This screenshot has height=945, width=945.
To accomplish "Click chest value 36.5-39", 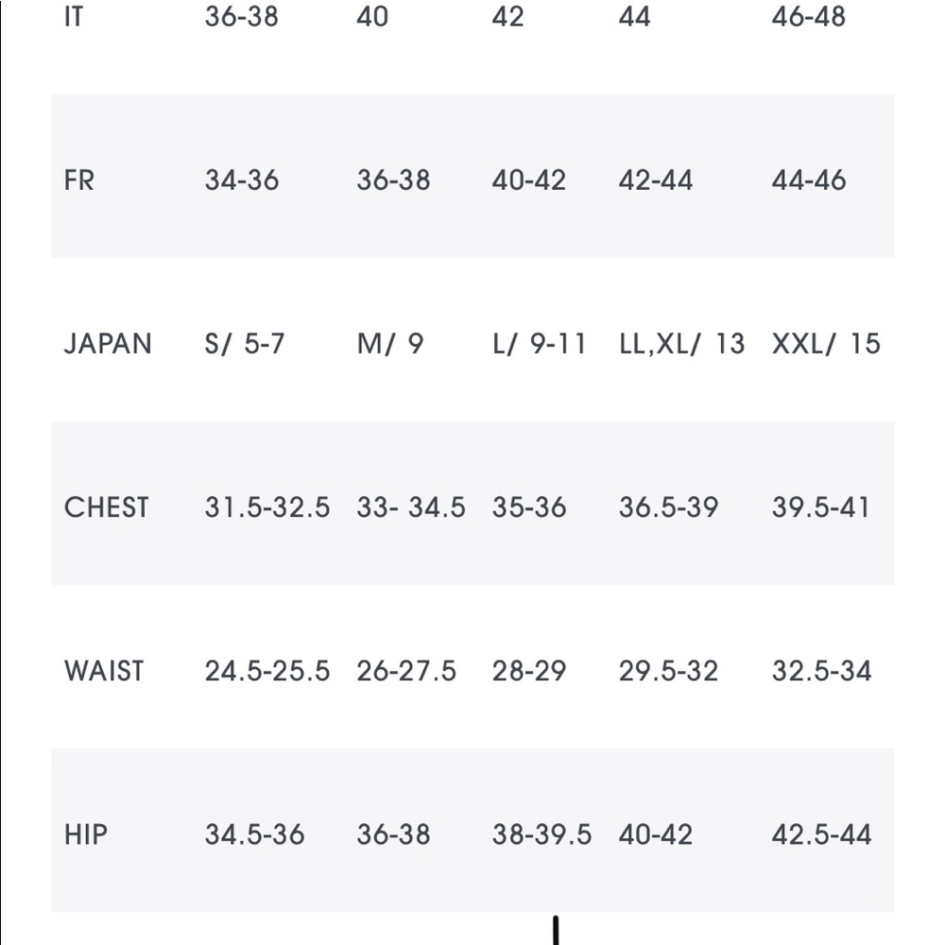I will click(668, 507).
